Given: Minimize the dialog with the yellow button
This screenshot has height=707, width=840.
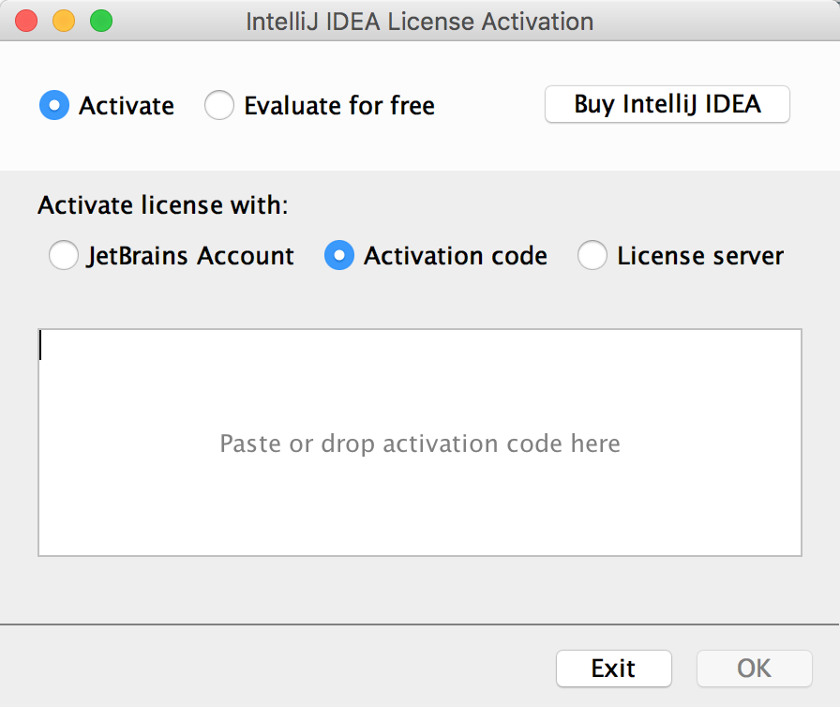Looking at the screenshot, I should [x=64, y=21].
